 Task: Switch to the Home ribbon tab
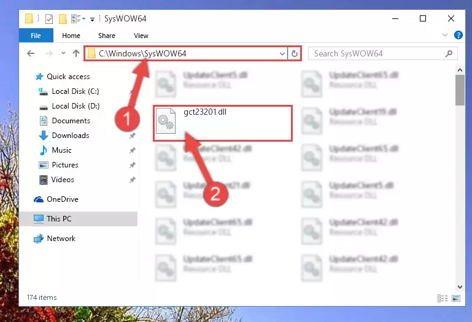pos(71,36)
